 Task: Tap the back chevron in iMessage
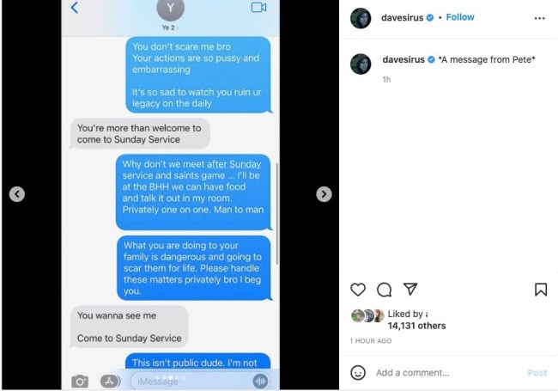coord(75,8)
